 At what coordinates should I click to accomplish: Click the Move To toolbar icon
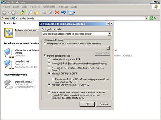click(44, 12)
